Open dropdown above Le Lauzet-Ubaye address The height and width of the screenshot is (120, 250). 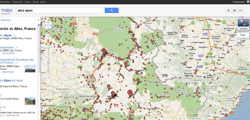coord(1,95)
